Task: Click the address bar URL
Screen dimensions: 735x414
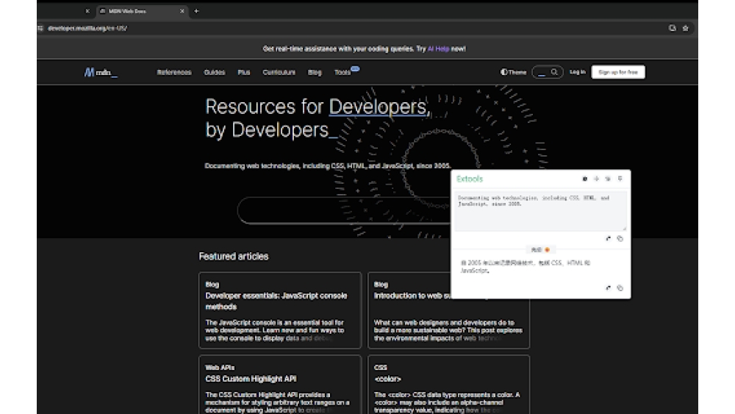Action: point(87,28)
